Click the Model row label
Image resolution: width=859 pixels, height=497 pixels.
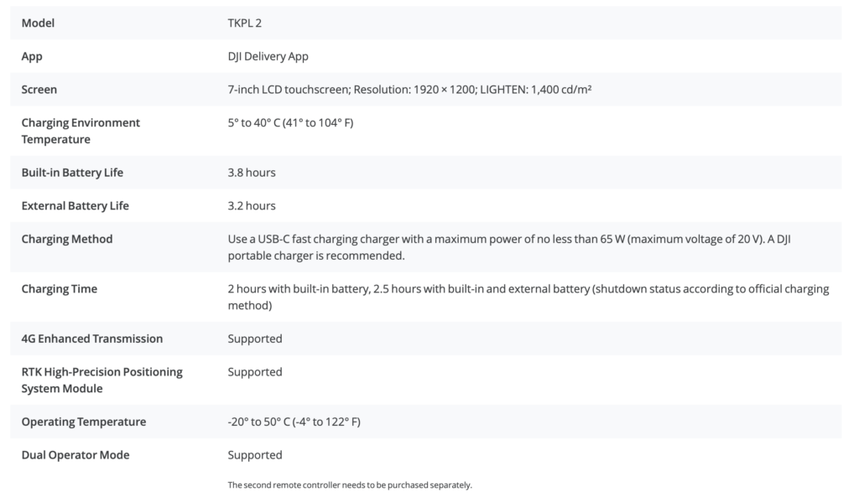point(38,23)
